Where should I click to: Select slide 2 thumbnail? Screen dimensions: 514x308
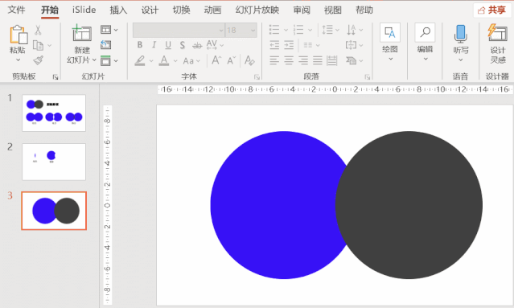tap(54, 162)
